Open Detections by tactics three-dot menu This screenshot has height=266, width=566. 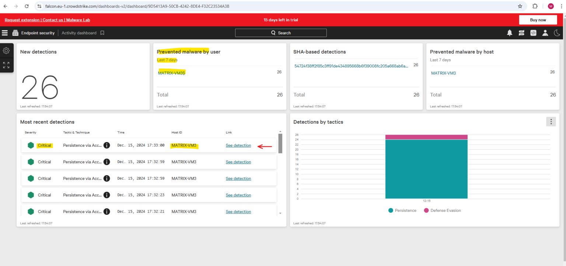551,122
